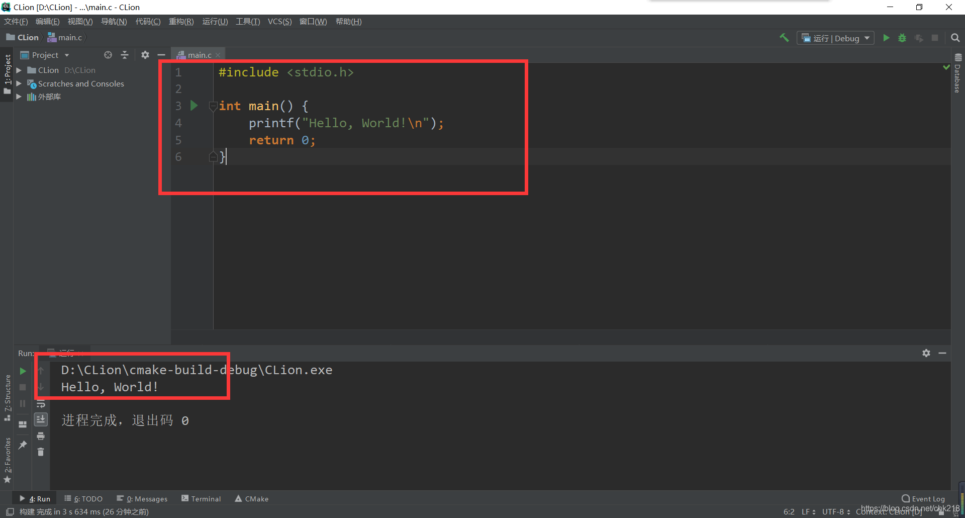
Task: Click the 6:2 cursor position indicator
Action: [789, 512]
